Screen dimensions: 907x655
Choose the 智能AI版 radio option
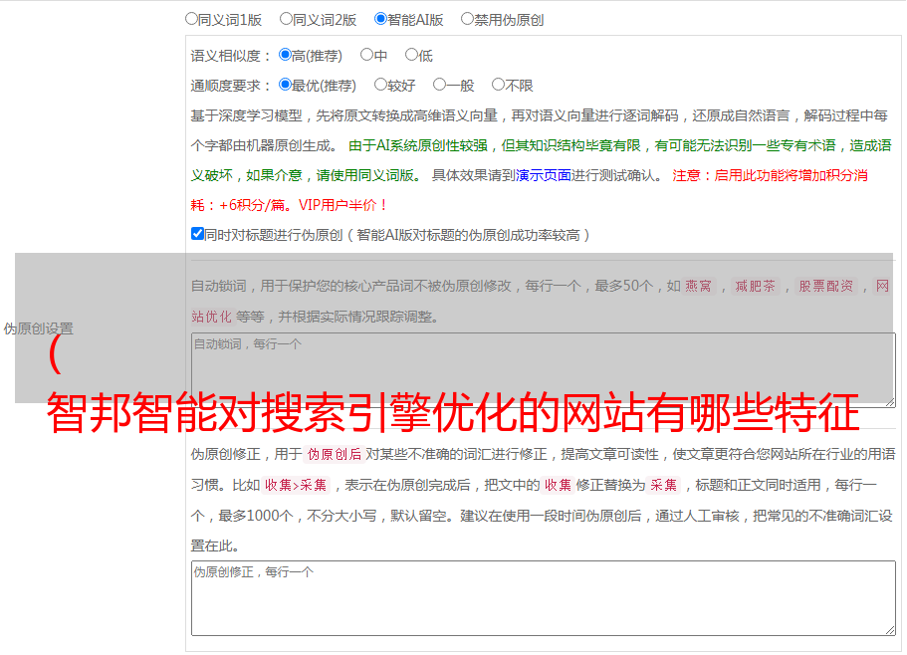coord(380,19)
